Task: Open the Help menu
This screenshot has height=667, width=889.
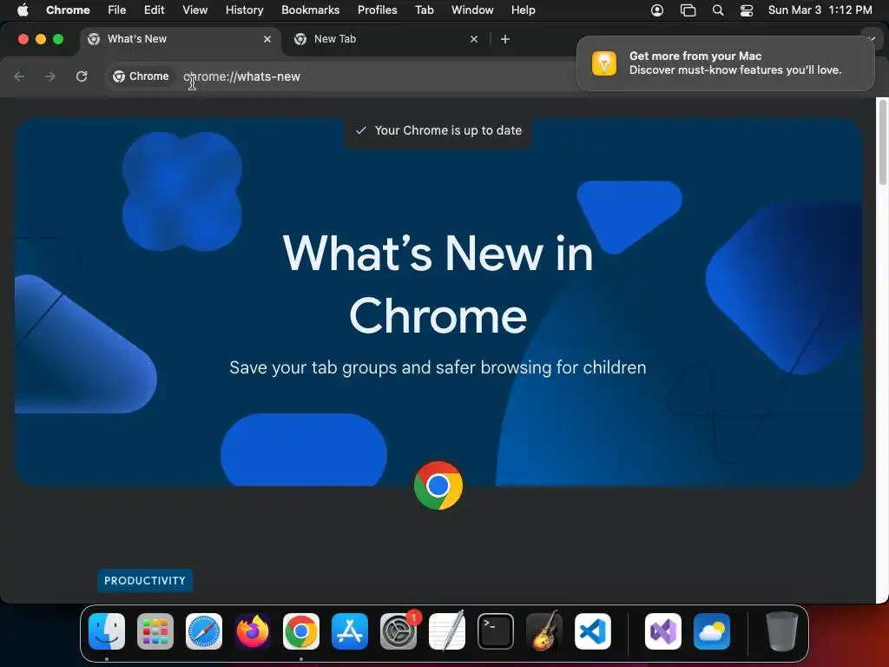Action: coord(523,10)
